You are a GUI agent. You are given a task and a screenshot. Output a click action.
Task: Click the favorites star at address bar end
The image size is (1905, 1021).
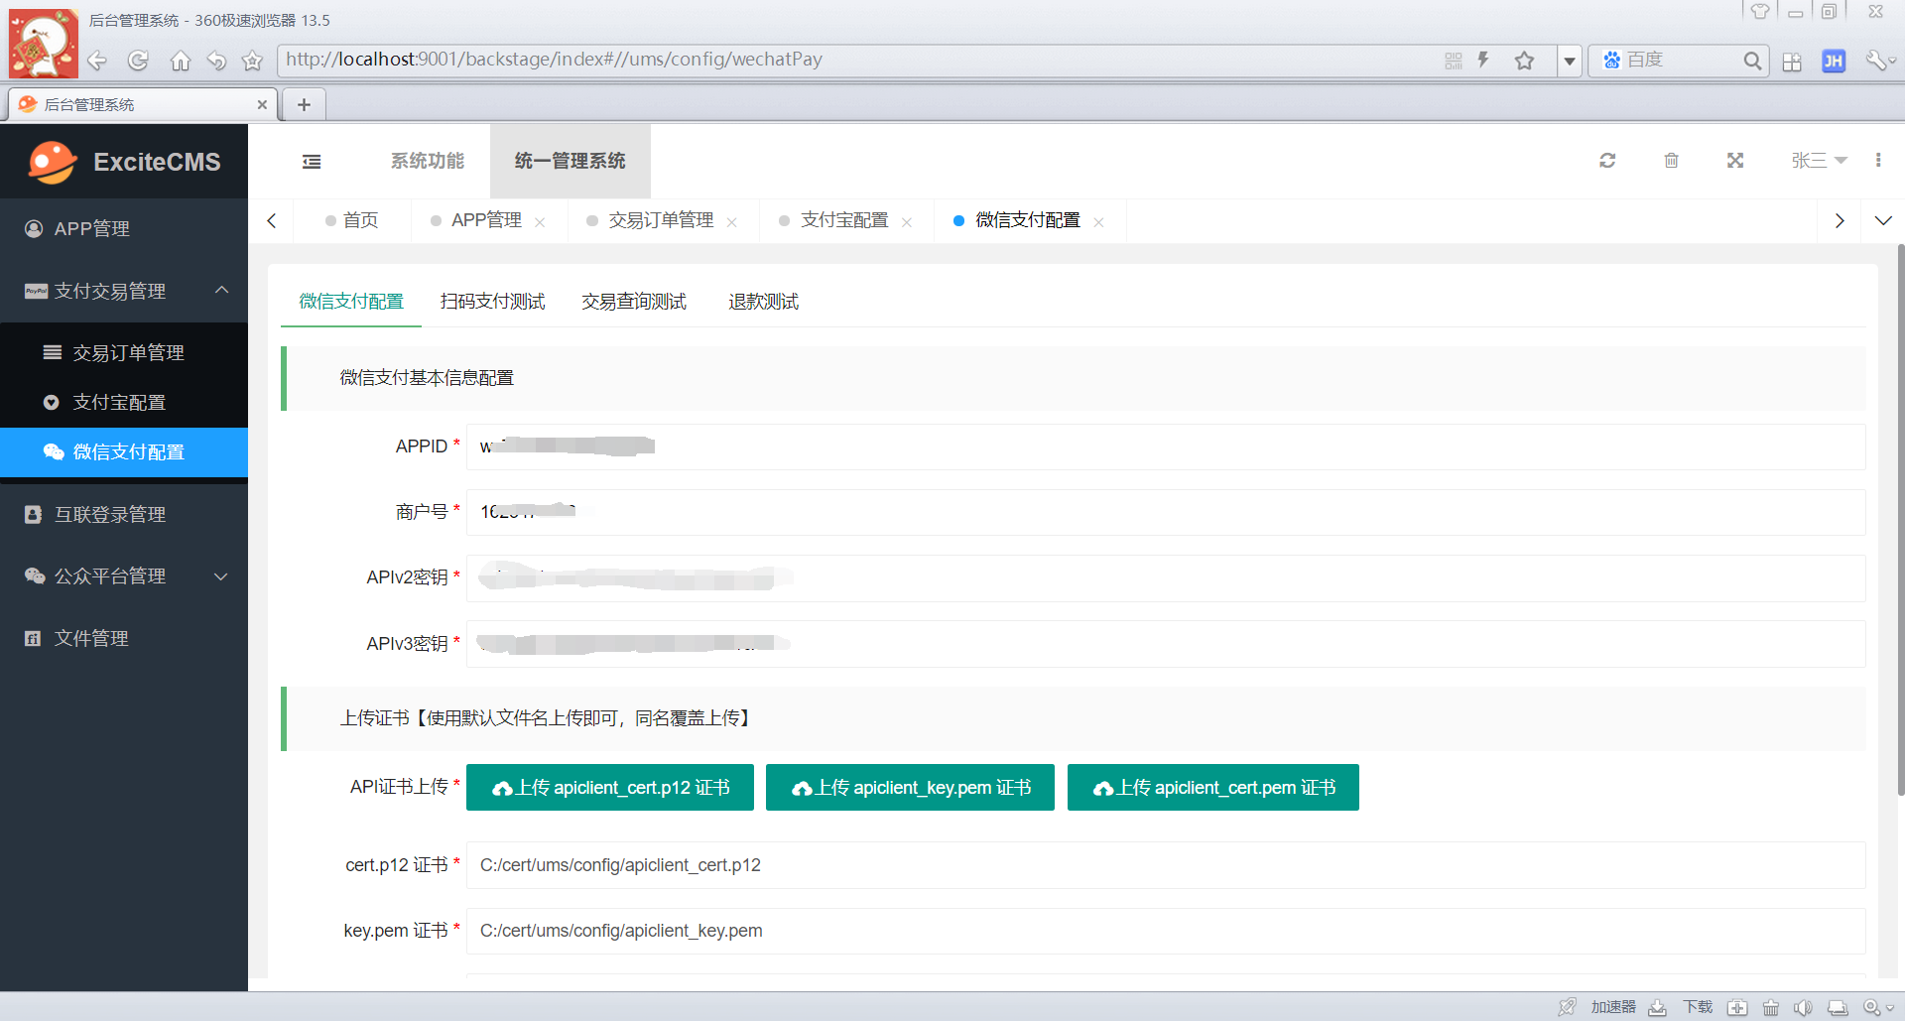tap(1525, 61)
